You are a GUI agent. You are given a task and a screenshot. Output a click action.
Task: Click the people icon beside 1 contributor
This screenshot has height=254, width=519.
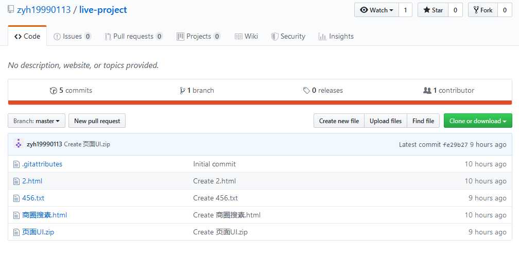427,90
